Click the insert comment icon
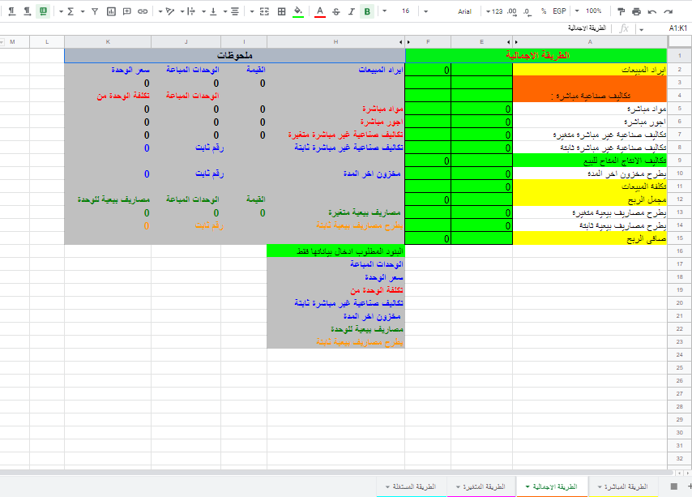This screenshot has width=692, height=497. 126,11
